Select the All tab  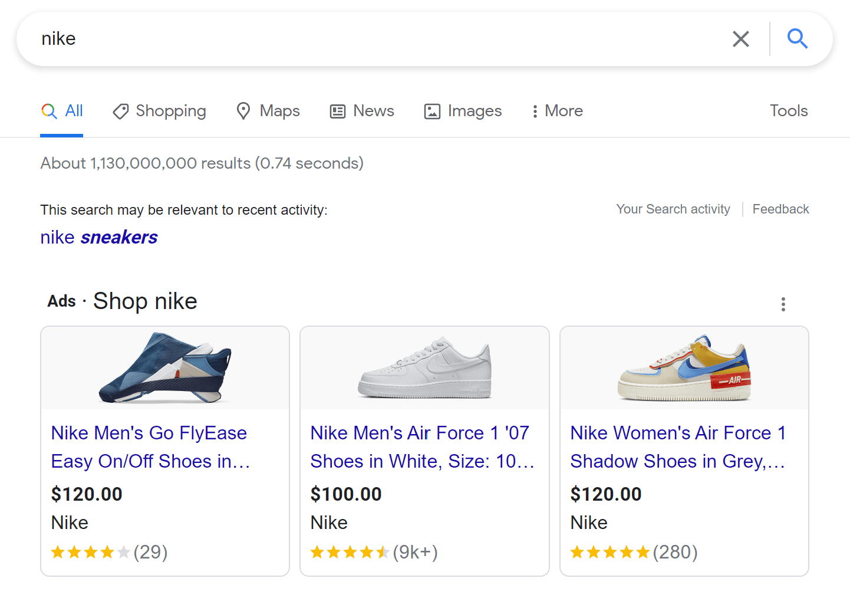point(62,111)
